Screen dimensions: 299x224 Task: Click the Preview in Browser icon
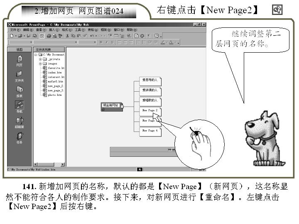[x=54, y=36]
